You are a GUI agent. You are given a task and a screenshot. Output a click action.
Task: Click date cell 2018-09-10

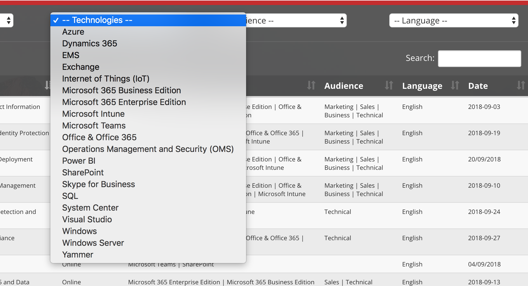point(484,185)
